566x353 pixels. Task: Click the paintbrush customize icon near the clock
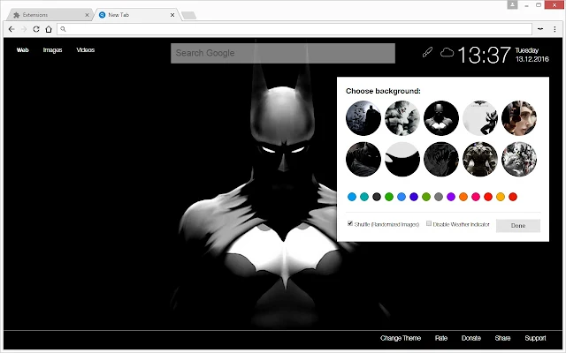tap(427, 53)
